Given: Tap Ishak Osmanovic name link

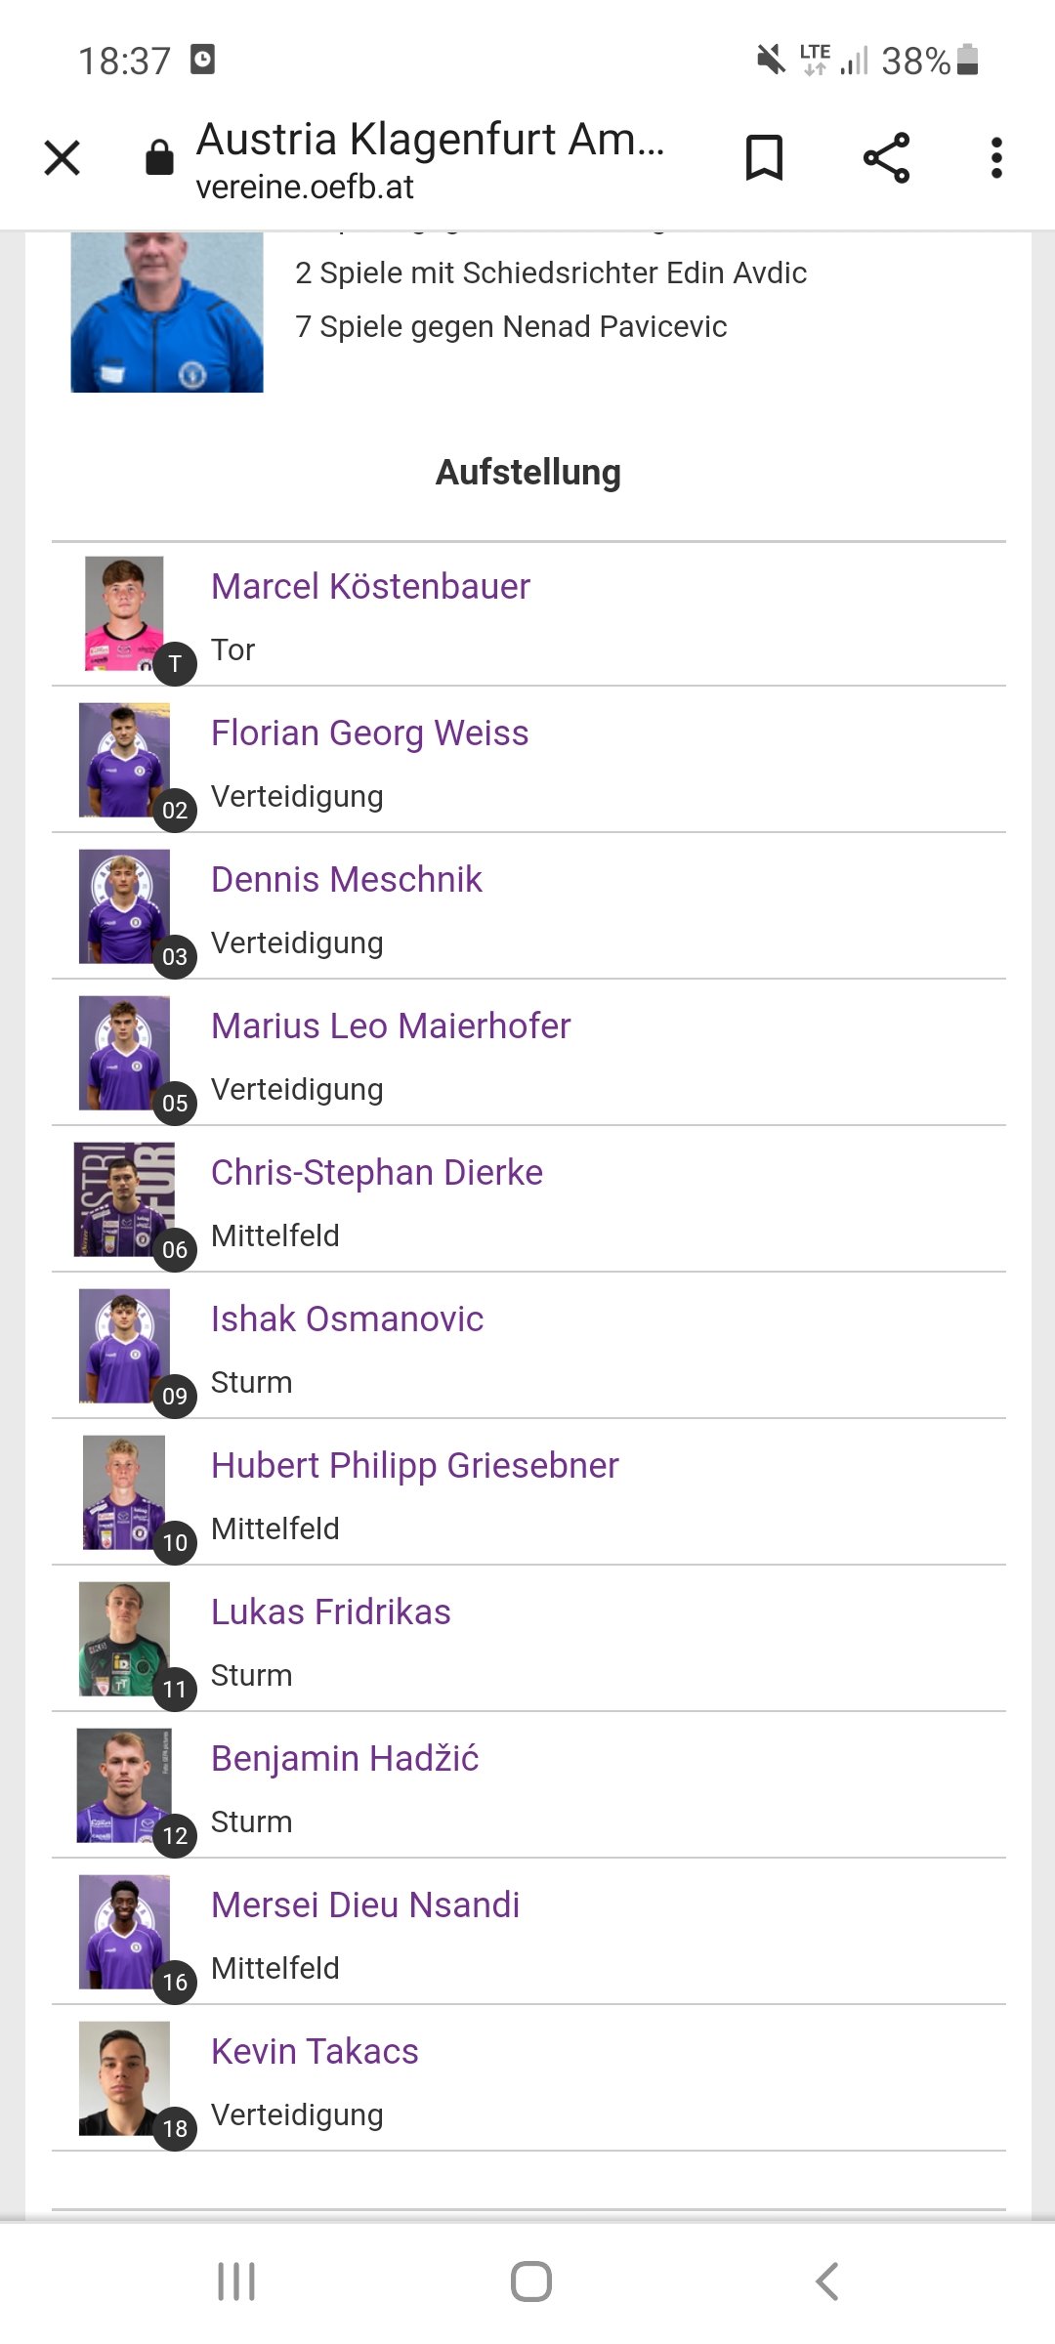Looking at the screenshot, I should pyautogui.click(x=348, y=1318).
